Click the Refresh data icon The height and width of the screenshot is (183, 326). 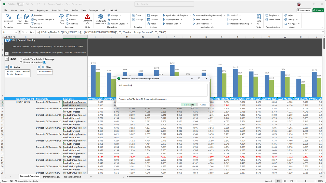[71, 20]
